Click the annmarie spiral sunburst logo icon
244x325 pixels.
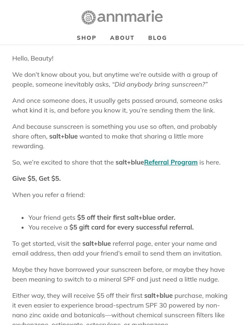(88, 17)
